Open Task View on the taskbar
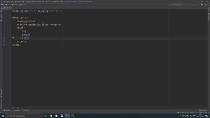The height and width of the screenshot is (118, 210). (46, 116)
